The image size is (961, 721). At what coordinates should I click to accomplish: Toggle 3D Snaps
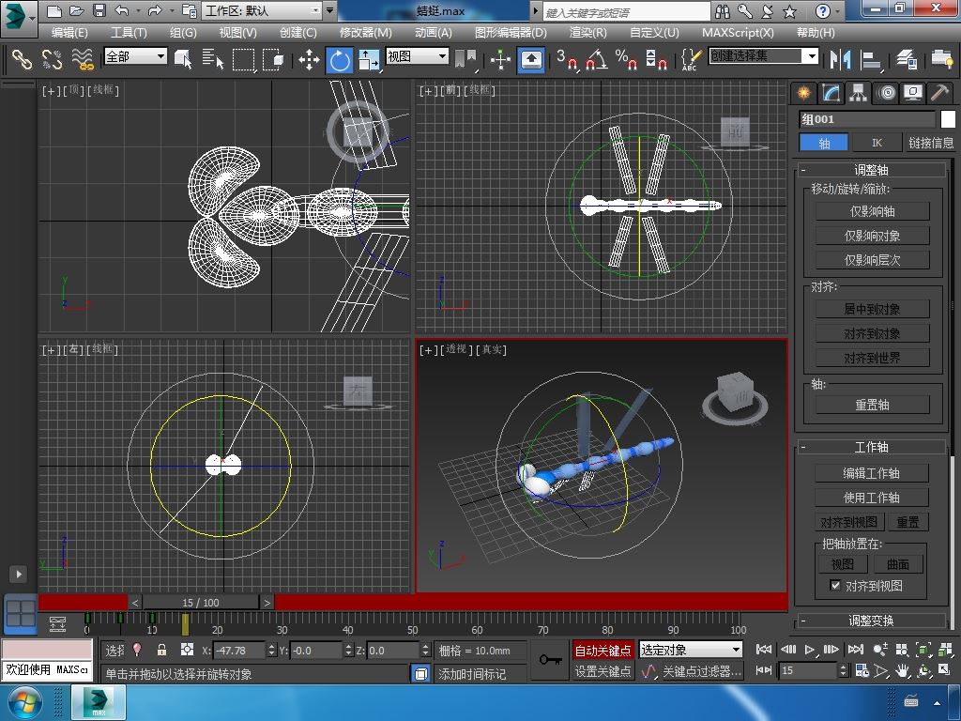[x=566, y=59]
